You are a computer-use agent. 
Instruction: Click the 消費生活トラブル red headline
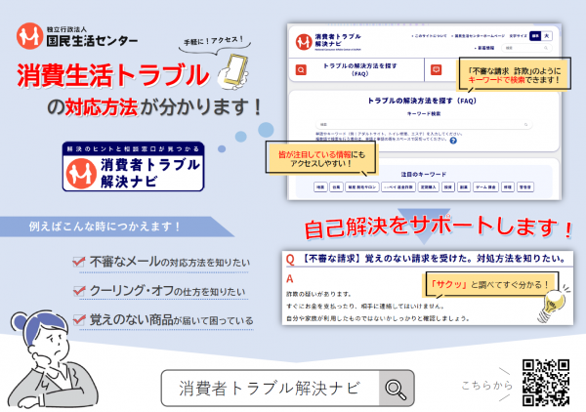113,75
